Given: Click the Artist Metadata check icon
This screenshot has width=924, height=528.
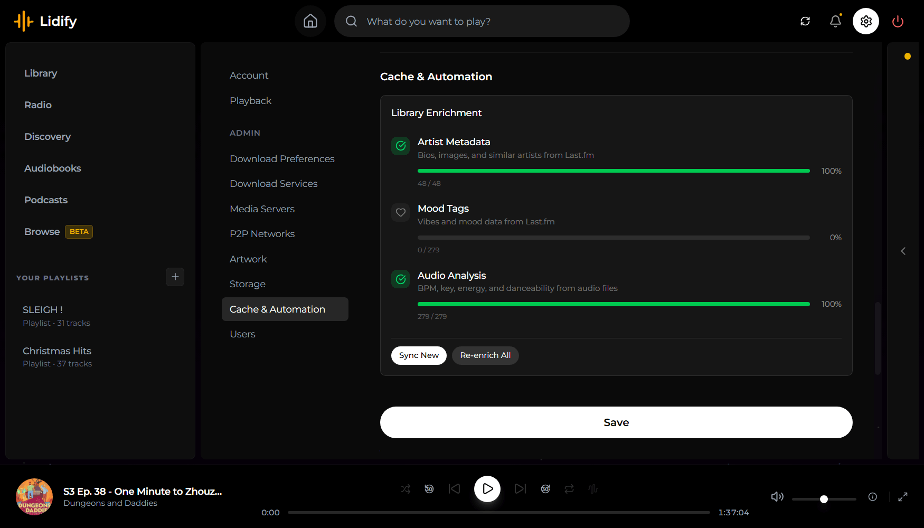Looking at the screenshot, I should tap(401, 146).
